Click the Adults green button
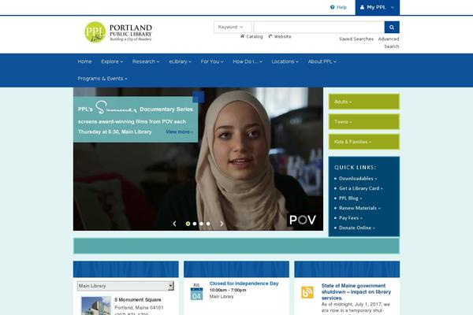473x315 pixels. pyautogui.click(x=363, y=102)
